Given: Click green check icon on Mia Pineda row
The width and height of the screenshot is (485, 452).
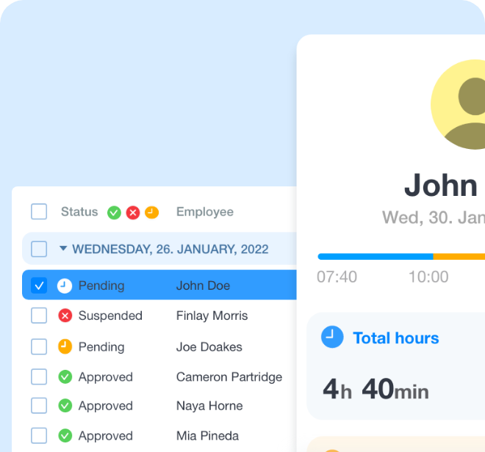Looking at the screenshot, I should point(65,436).
